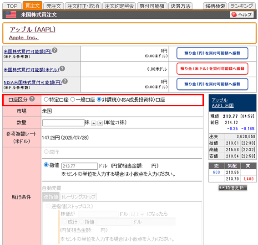The image size is (258, 245).
Task: Click the 預り金(円) transfer button in the NISA row
Action: (x=212, y=84)
